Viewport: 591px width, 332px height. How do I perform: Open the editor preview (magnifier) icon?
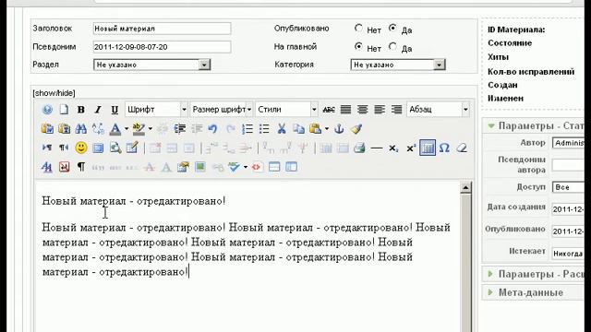click(115, 148)
